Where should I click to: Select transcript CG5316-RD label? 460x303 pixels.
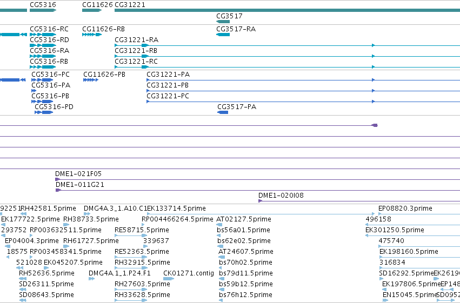tap(50, 40)
